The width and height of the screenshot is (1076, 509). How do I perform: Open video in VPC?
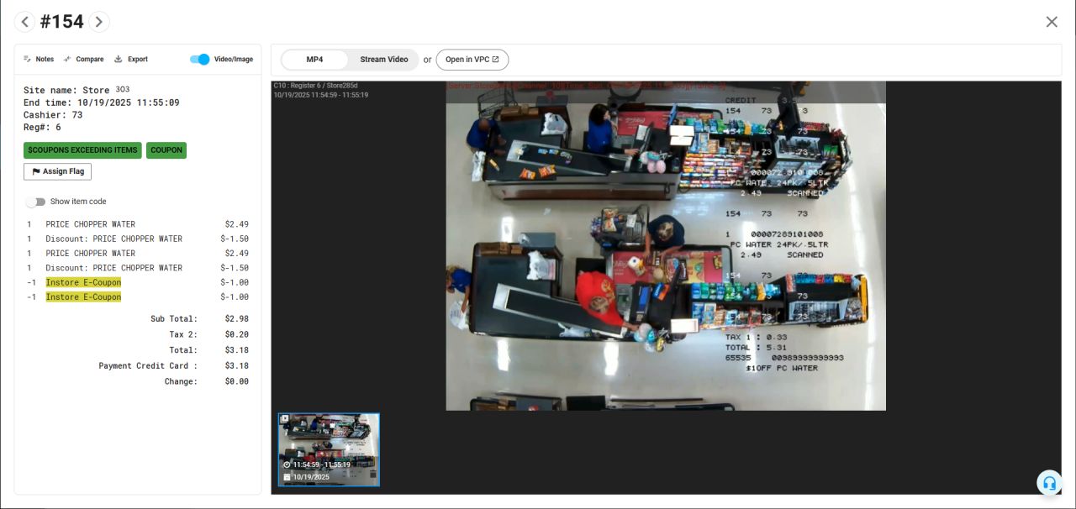[472, 60]
